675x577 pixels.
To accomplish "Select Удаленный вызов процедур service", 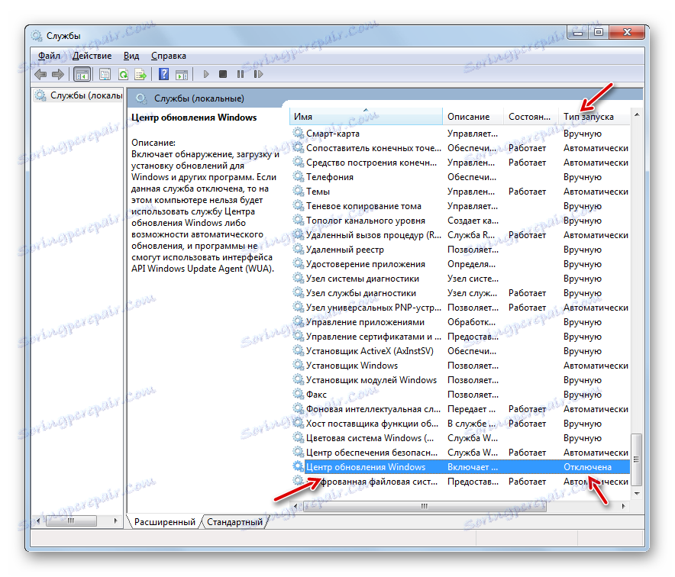I will pos(460,235).
